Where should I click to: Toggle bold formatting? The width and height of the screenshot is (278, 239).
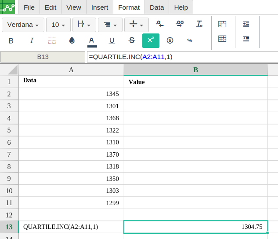[x=11, y=40]
